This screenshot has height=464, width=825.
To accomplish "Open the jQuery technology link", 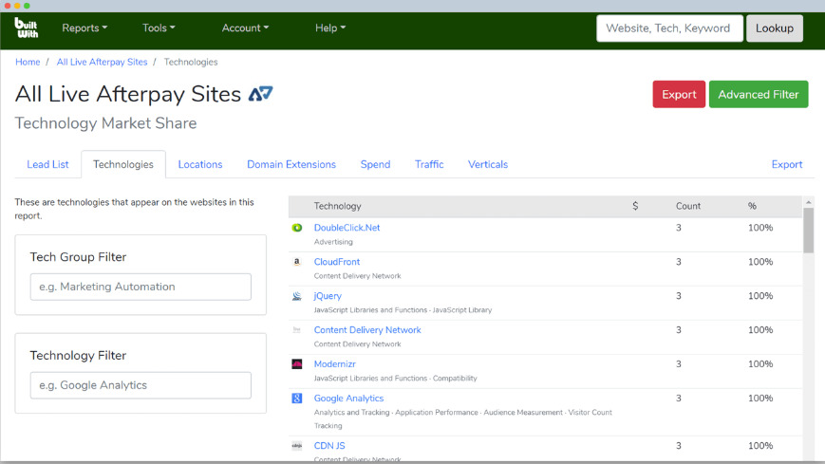I will pyautogui.click(x=328, y=296).
